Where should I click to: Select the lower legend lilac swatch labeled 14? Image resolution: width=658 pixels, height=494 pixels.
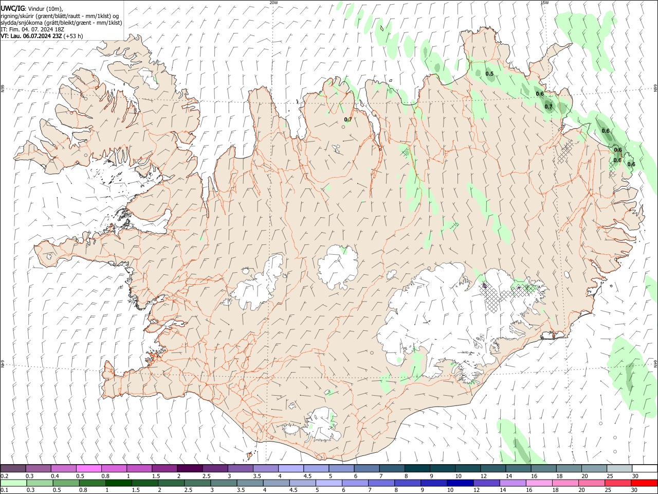click(513, 483)
